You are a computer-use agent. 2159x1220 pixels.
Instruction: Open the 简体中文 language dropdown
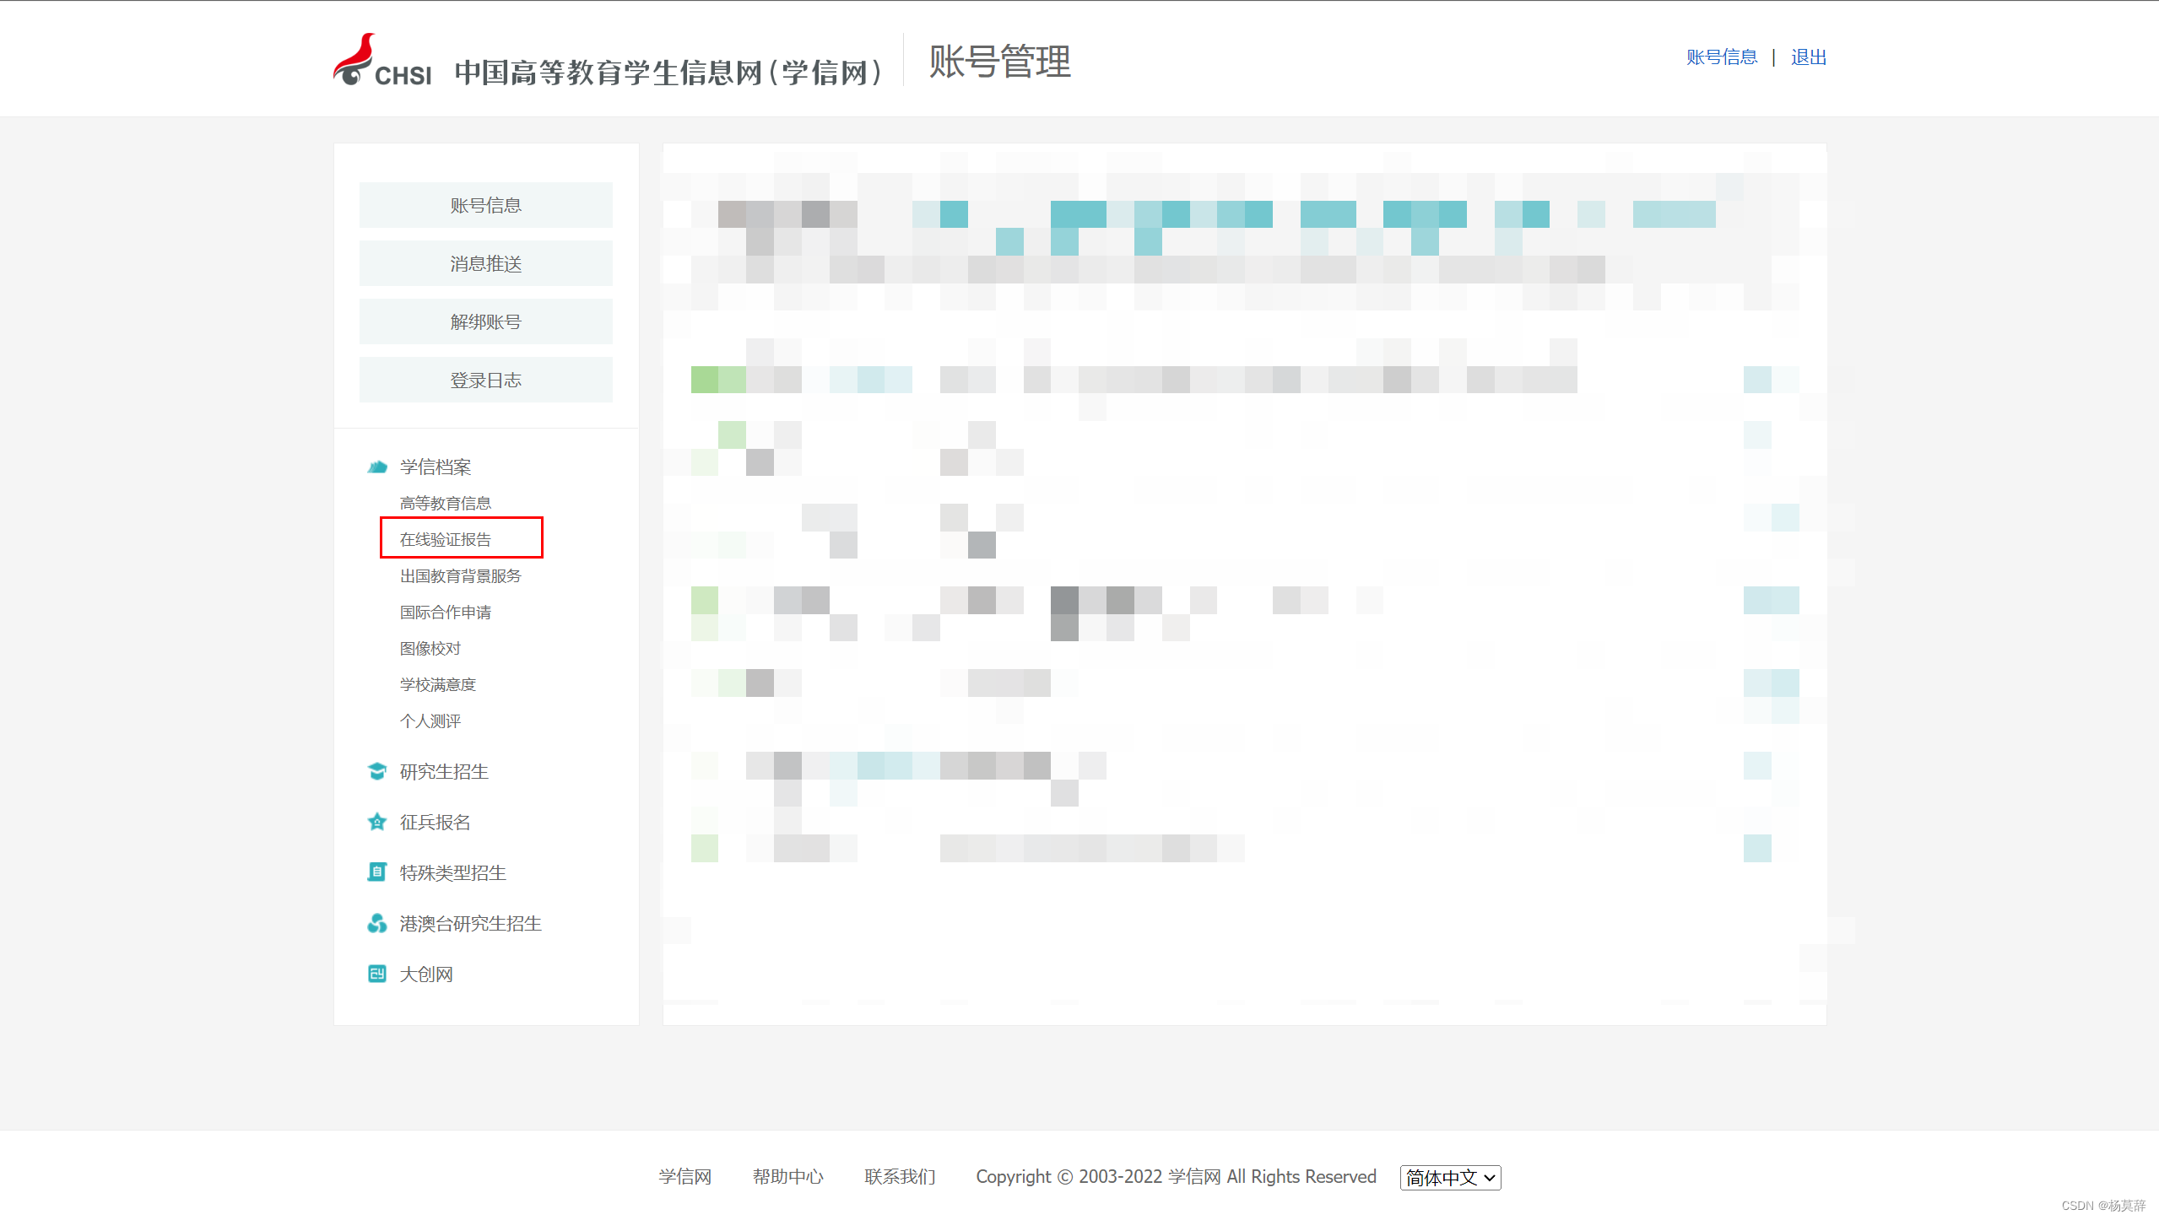(1450, 1177)
